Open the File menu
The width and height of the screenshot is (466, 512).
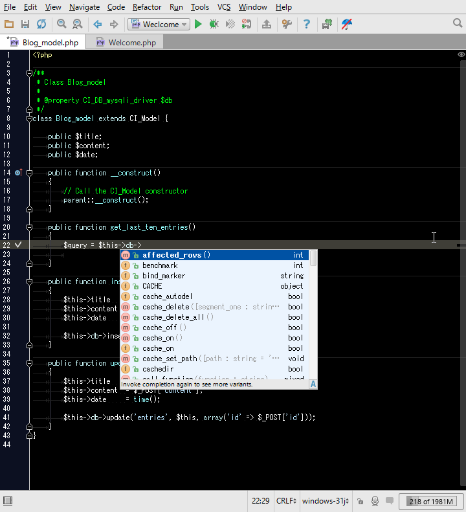(10, 7)
